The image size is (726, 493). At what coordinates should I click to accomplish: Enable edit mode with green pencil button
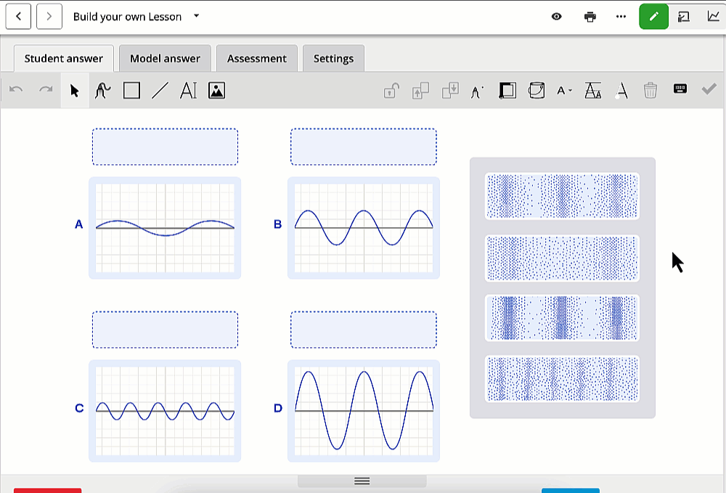(653, 16)
